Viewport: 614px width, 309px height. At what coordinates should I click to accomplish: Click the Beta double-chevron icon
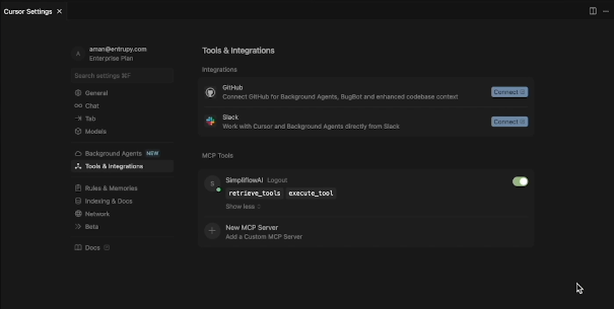(x=78, y=226)
